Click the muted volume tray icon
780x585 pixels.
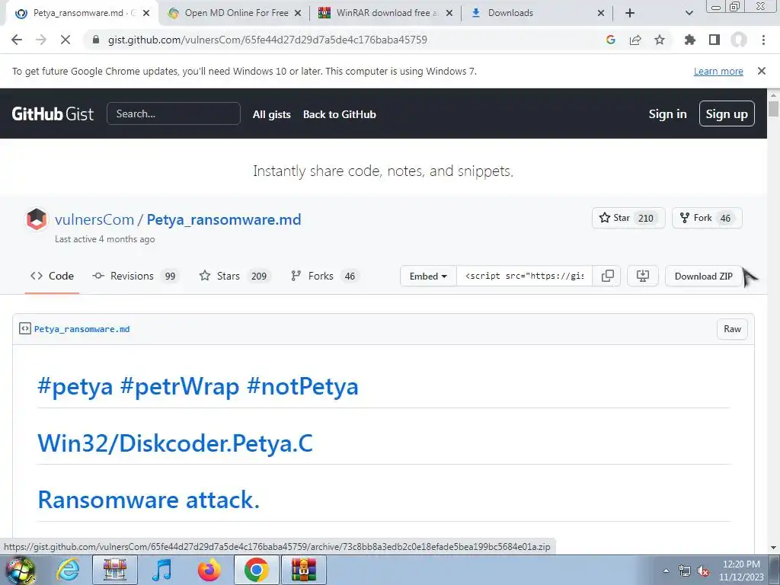703,571
